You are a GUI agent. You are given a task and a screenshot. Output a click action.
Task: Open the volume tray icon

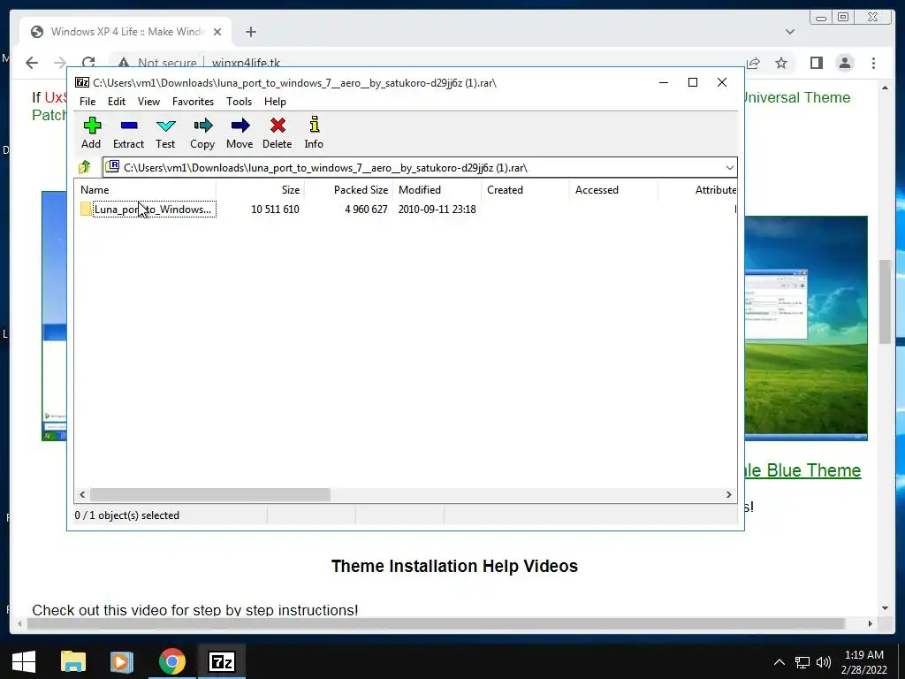coord(824,662)
